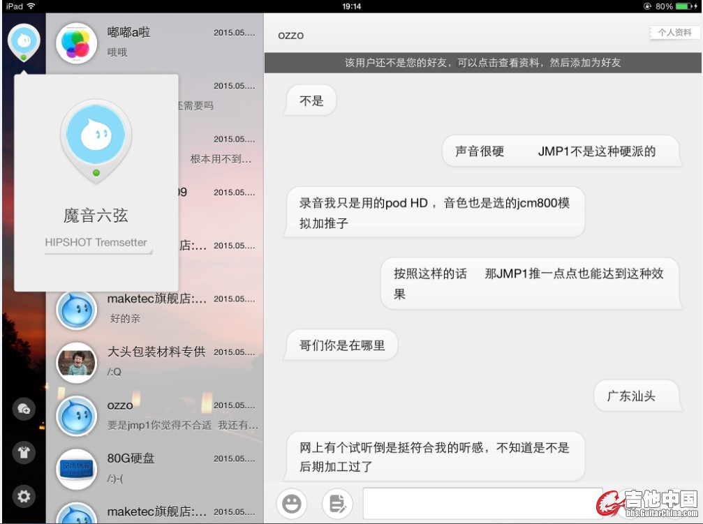Screen dimensions: 703x524
Task: Tap the message about pod HD and jcm800
Action: coord(434,213)
